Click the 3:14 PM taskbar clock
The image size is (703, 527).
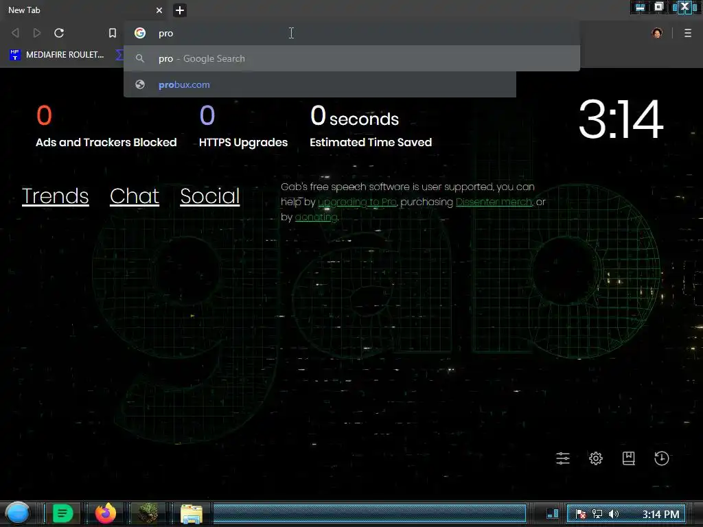point(661,515)
